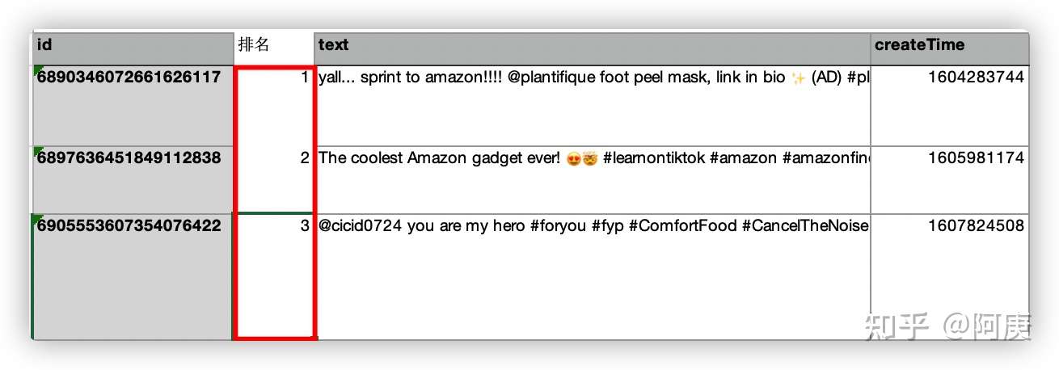The width and height of the screenshot is (1059, 370).
Task: Click green error triangle on second id cell
Action: 36,151
